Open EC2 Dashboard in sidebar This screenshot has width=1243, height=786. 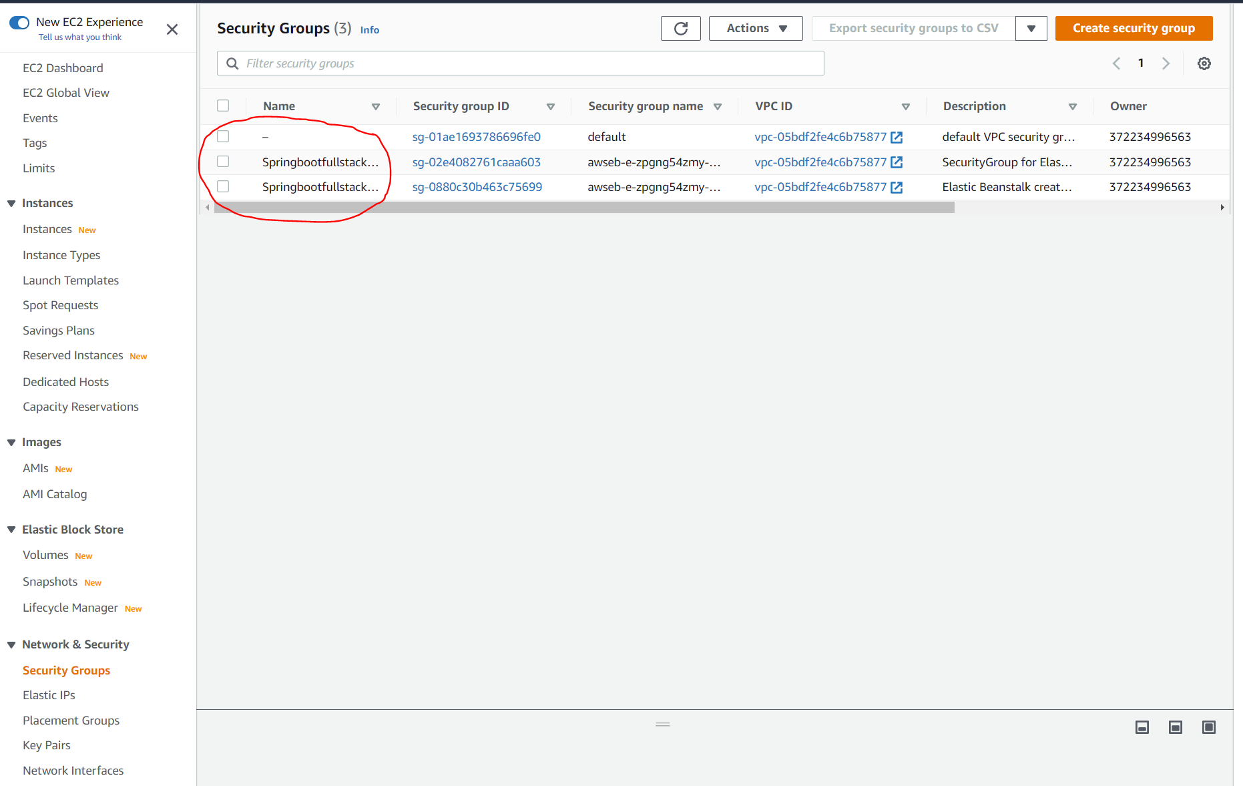point(63,68)
